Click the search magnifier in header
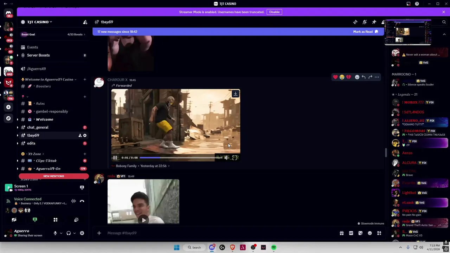Viewport: 450px width, 253px height. point(444,22)
